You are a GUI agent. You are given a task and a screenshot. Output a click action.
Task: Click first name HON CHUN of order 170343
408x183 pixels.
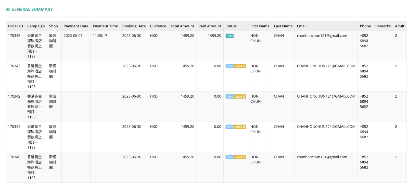click(256, 68)
